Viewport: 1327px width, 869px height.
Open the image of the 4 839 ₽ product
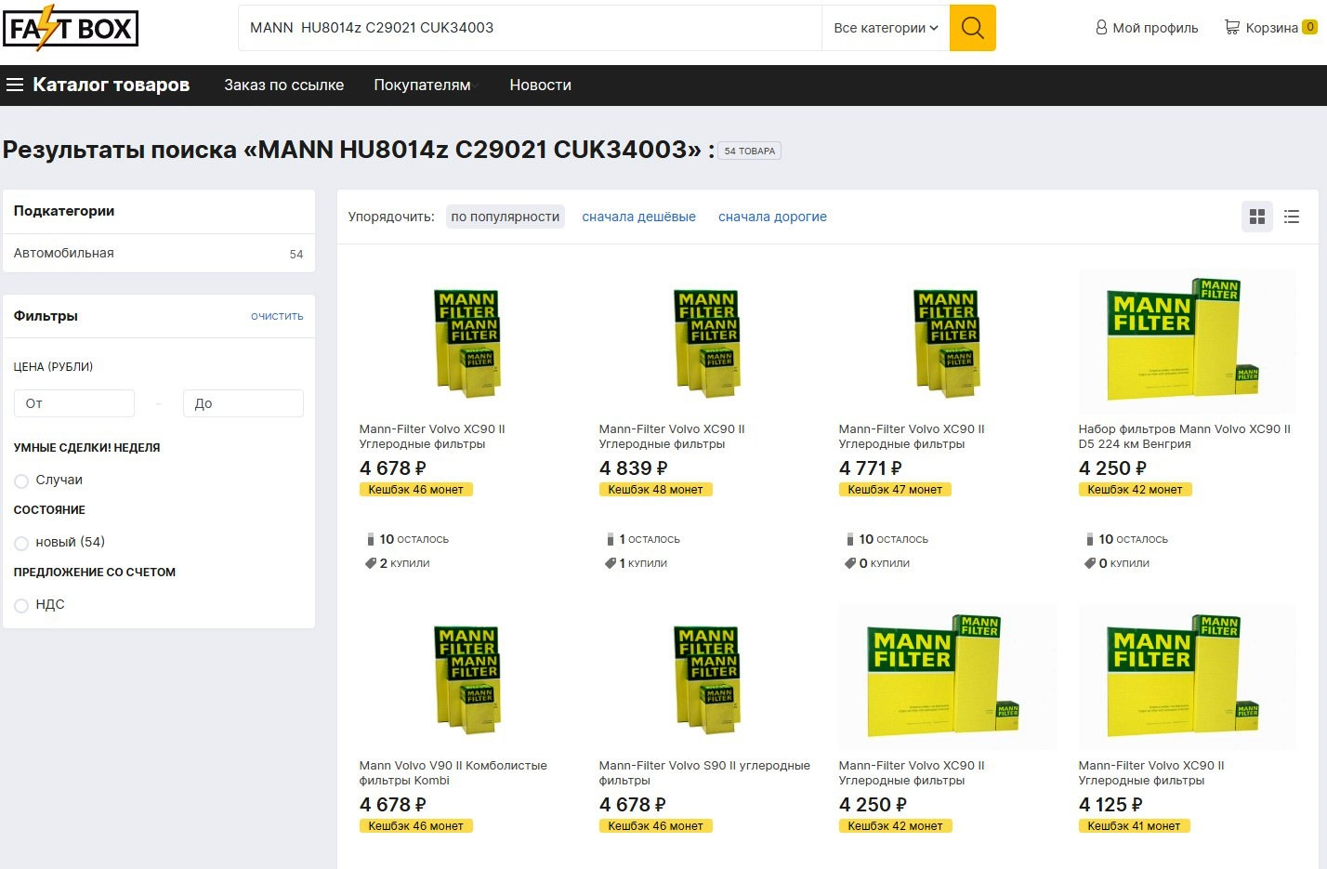pyautogui.click(x=707, y=341)
